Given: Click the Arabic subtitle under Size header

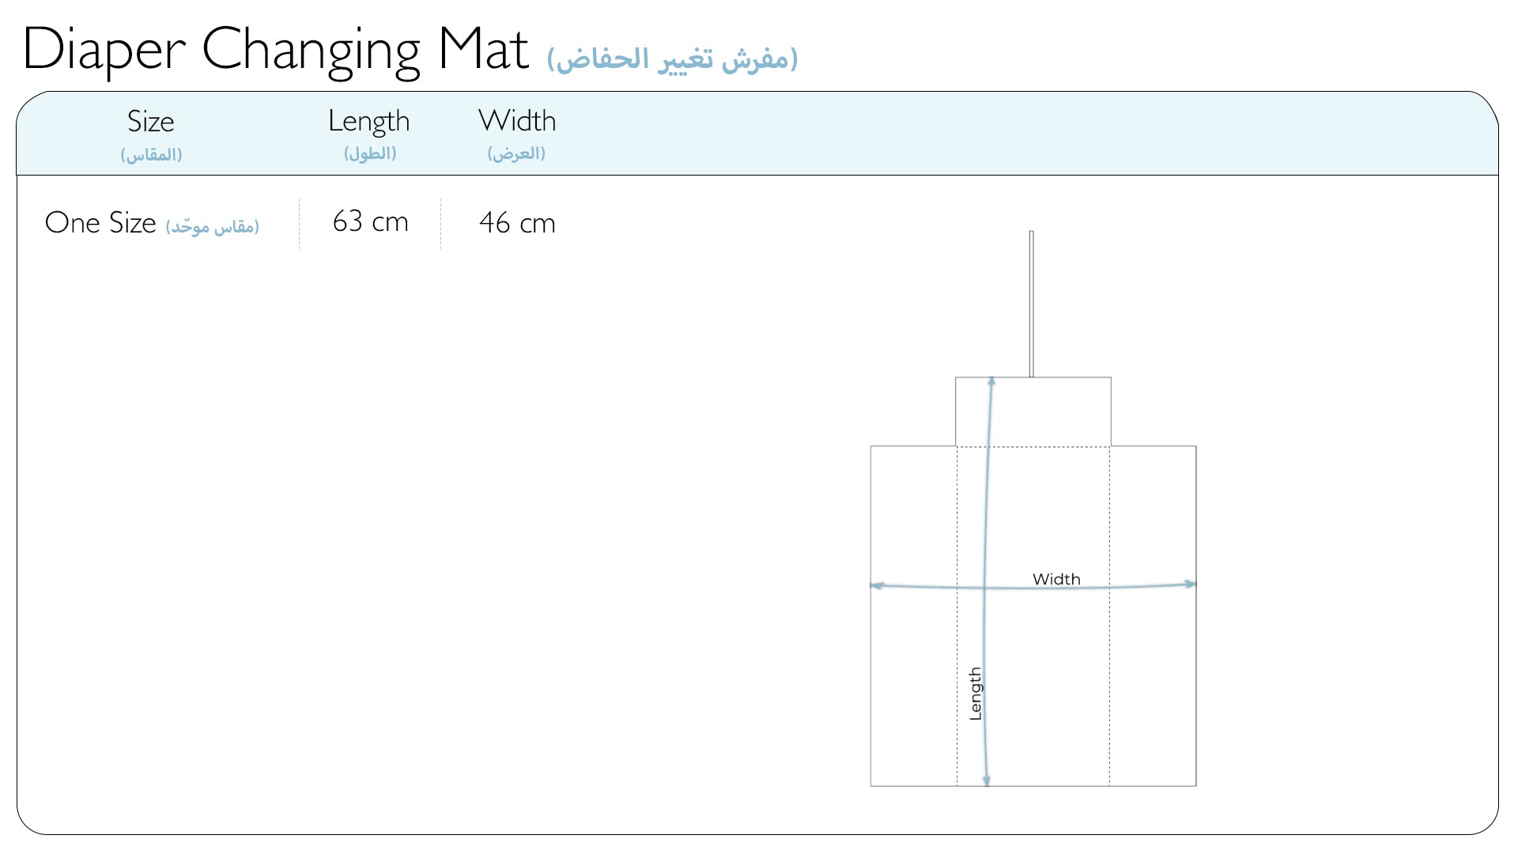Looking at the screenshot, I should tap(151, 154).
